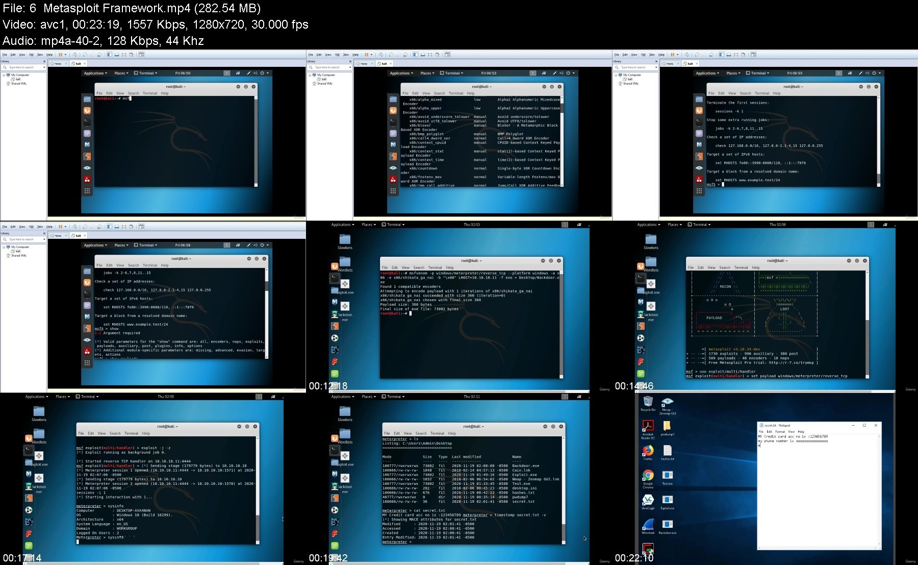Launch Firefox shortcut on the Windows desktop frame
This screenshot has height=565, width=918.
pyautogui.click(x=648, y=452)
